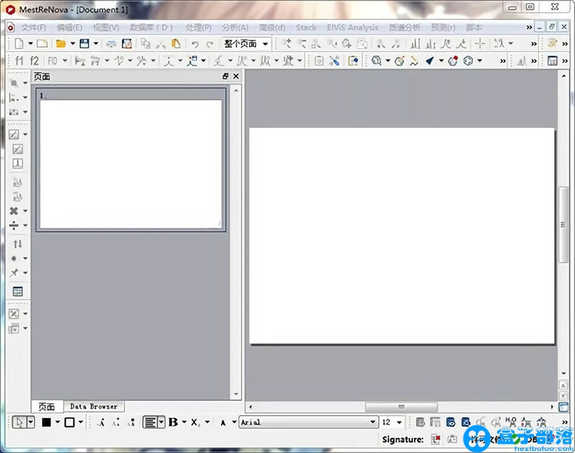The width and height of the screenshot is (575, 453).
Task: Open the 文件(F) menu
Action: pyautogui.click(x=33, y=27)
